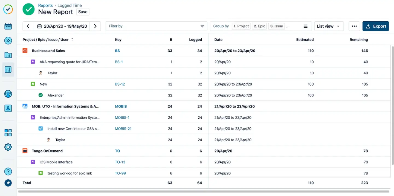Open the apps grid icon in sidebar
Image resolution: width=394 pixels, height=196 pixels.
pos(8,133)
